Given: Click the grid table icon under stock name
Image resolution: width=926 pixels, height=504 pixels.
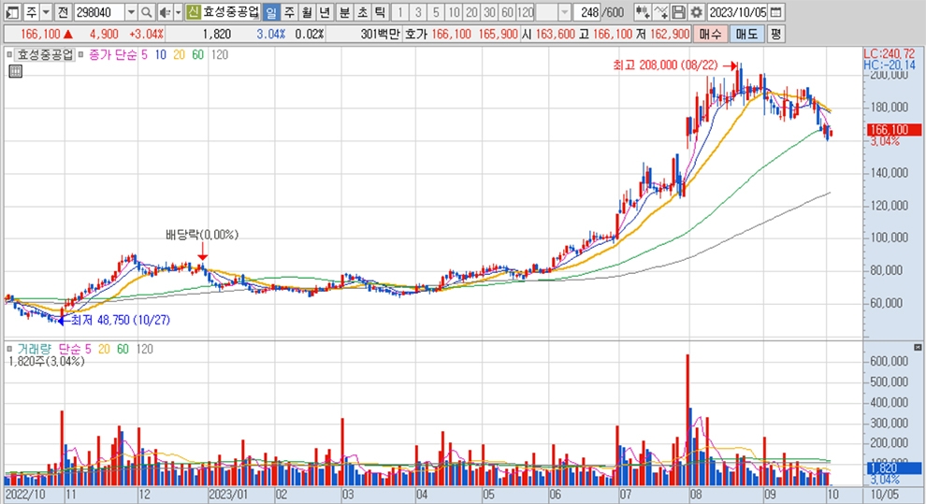Looking at the screenshot, I should pyautogui.click(x=16, y=71).
